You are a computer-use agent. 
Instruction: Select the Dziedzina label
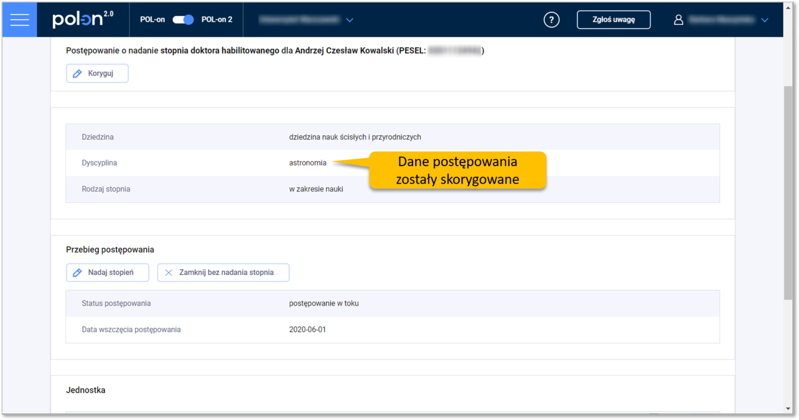tap(98, 137)
